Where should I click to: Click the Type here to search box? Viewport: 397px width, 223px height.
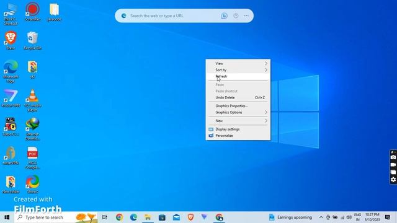tap(56, 217)
